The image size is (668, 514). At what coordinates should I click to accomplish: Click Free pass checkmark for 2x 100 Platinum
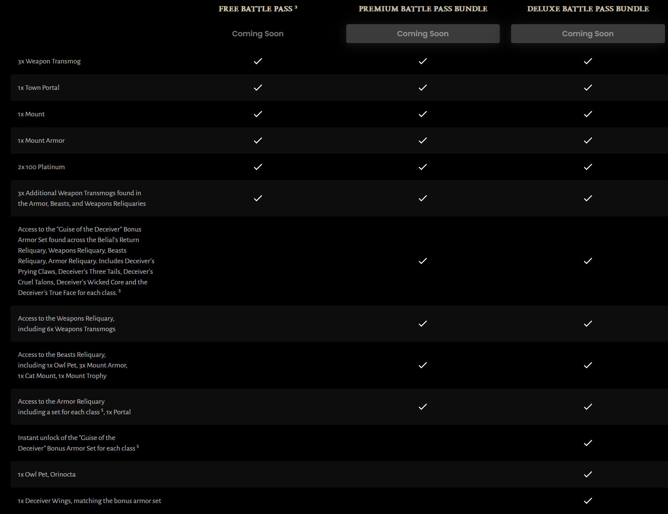[258, 167]
